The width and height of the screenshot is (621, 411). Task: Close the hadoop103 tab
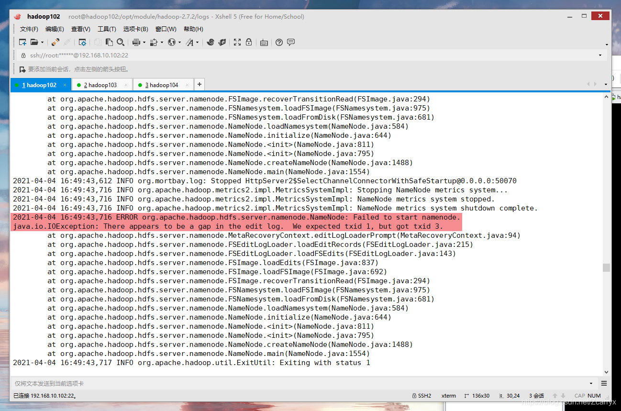(126, 85)
